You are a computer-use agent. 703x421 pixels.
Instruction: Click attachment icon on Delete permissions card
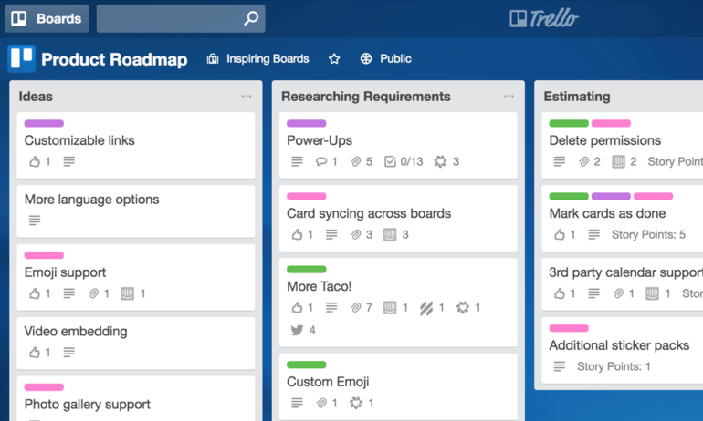(583, 161)
